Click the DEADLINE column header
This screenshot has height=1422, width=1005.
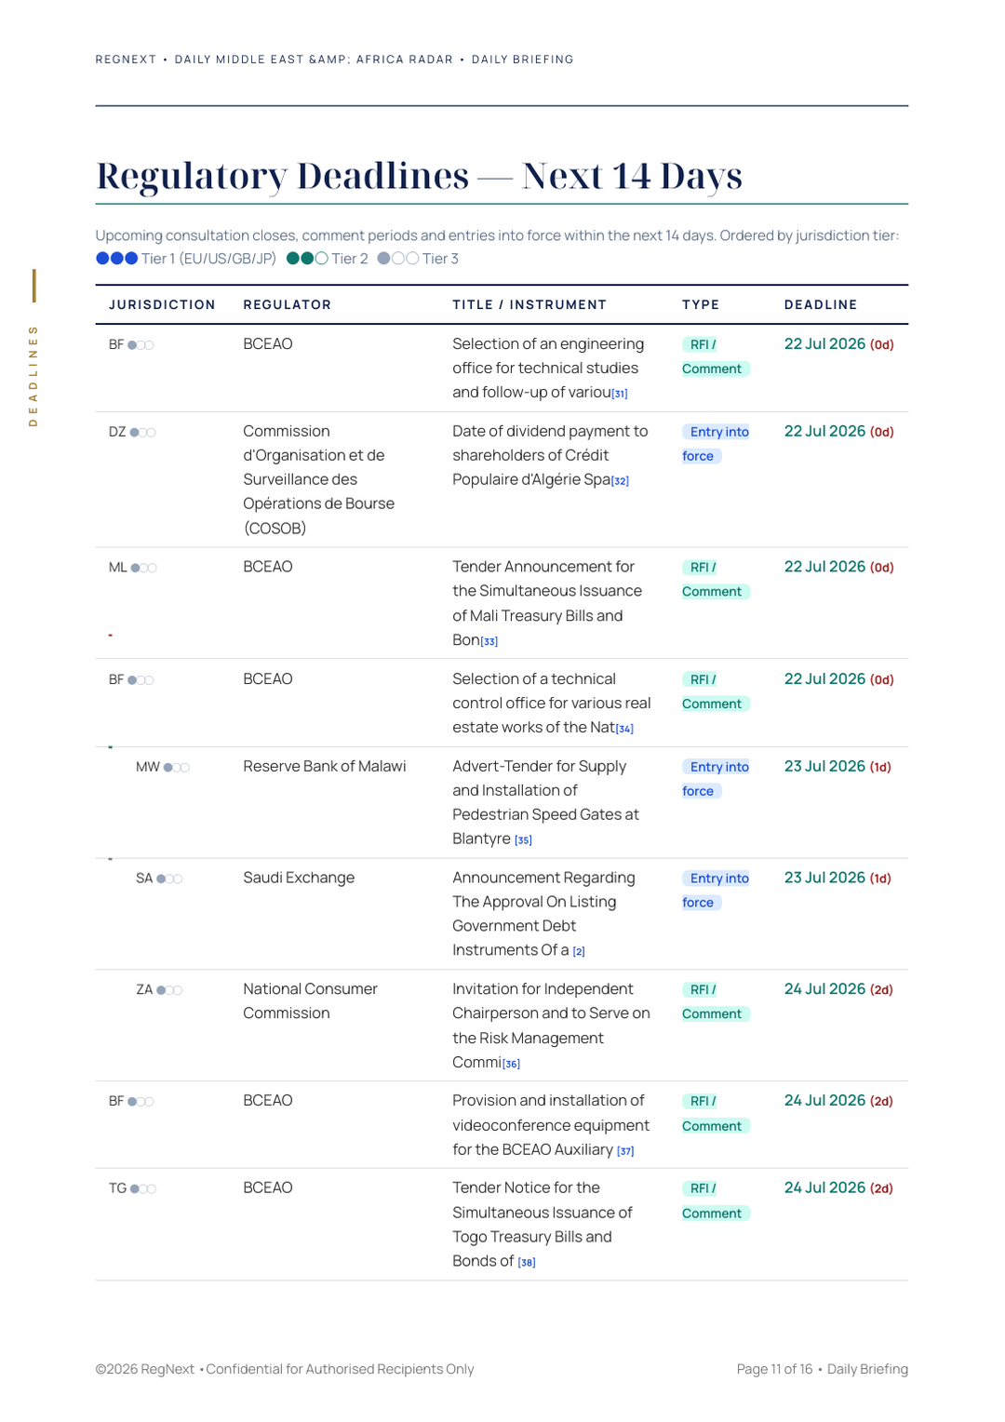pyautogui.click(x=821, y=305)
